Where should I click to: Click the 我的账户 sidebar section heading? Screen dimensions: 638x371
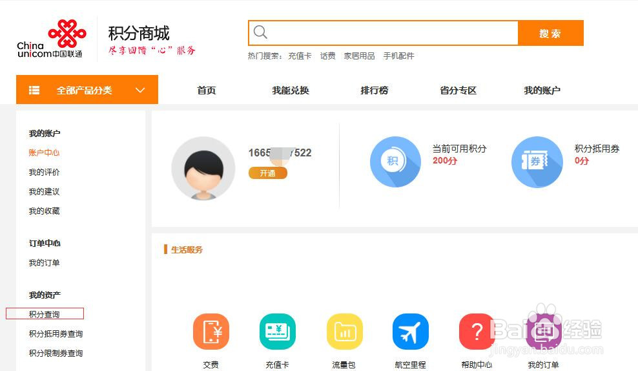tap(45, 134)
